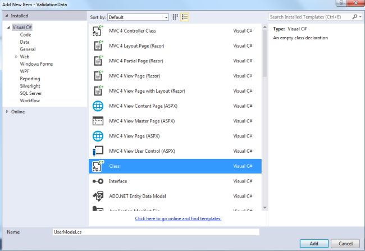
Task: Select the WPF category
Action: coord(25,71)
